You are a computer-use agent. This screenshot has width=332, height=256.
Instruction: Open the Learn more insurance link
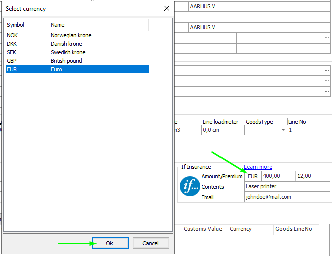point(258,167)
